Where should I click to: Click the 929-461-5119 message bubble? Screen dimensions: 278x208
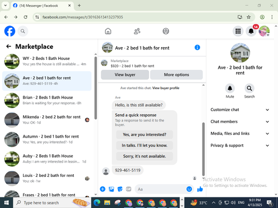[x=127, y=170]
